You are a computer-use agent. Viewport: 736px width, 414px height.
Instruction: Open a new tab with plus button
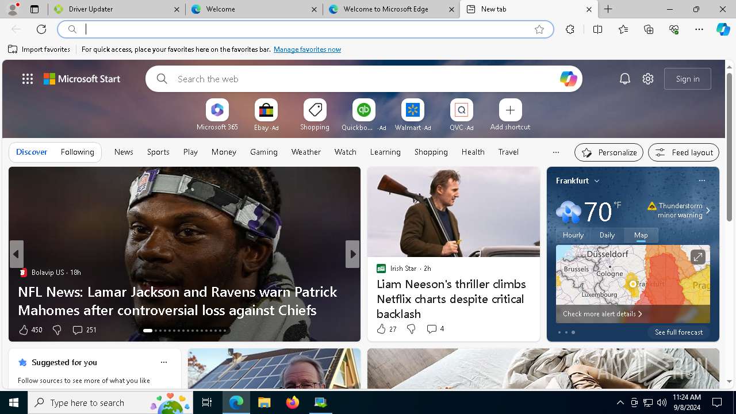point(608,9)
